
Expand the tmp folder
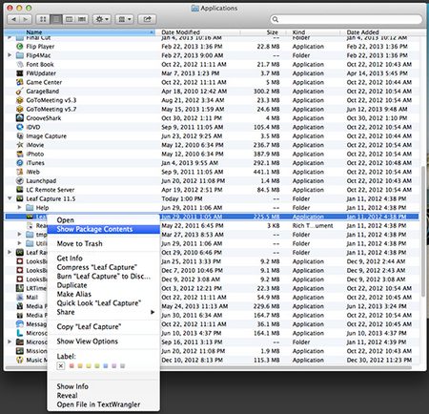(19, 235)
